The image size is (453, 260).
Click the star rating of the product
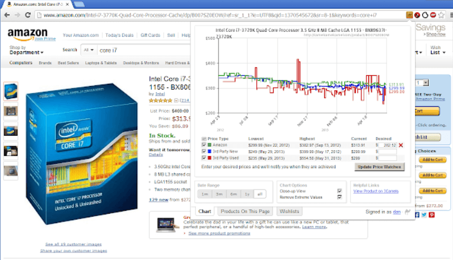[x=160, y=101]
